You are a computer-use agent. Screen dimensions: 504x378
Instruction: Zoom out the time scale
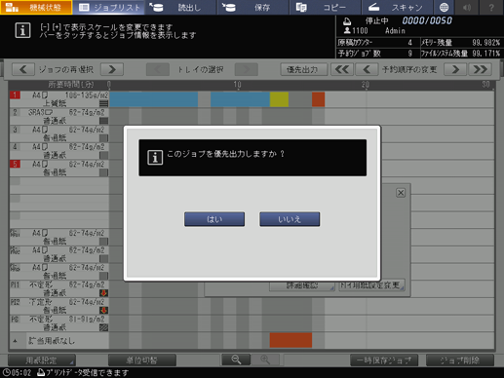tap(236, 359)
